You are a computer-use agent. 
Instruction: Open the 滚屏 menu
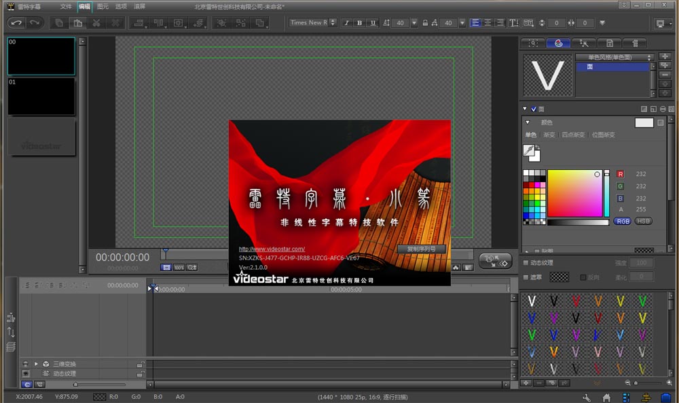pos(139,7)
